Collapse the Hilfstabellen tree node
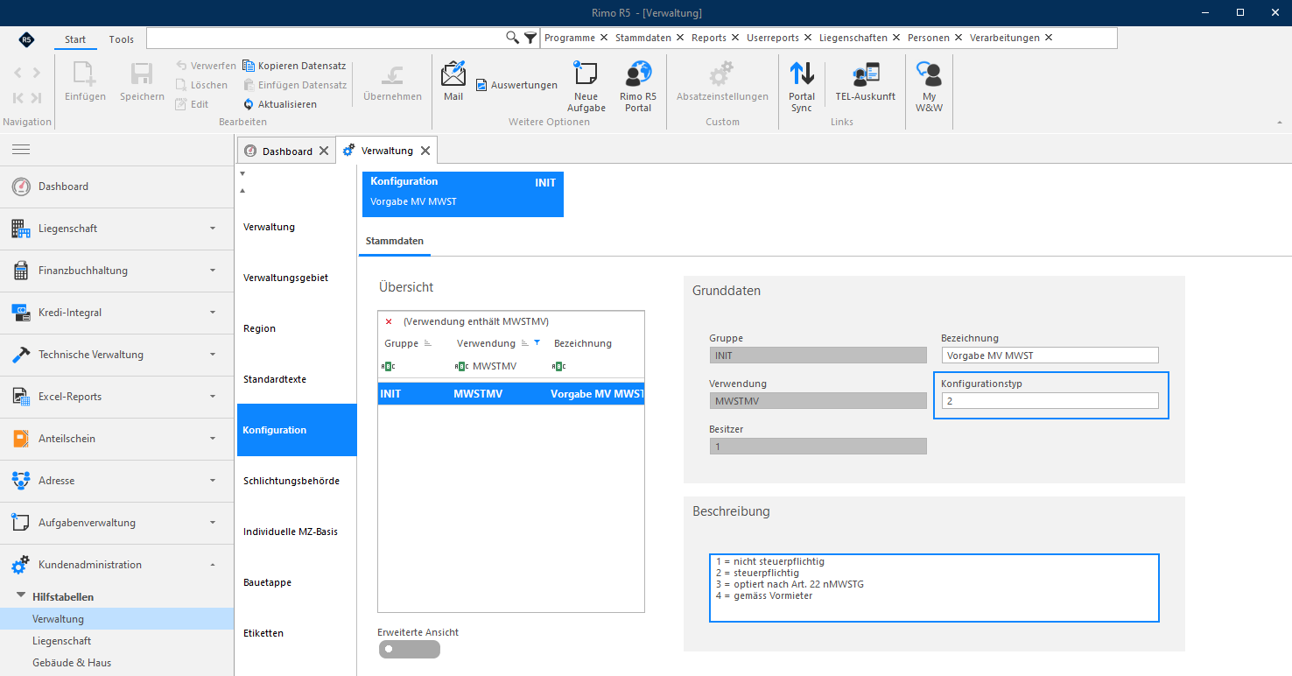This screenshot has width=1292, height=676. pos(21,596)
